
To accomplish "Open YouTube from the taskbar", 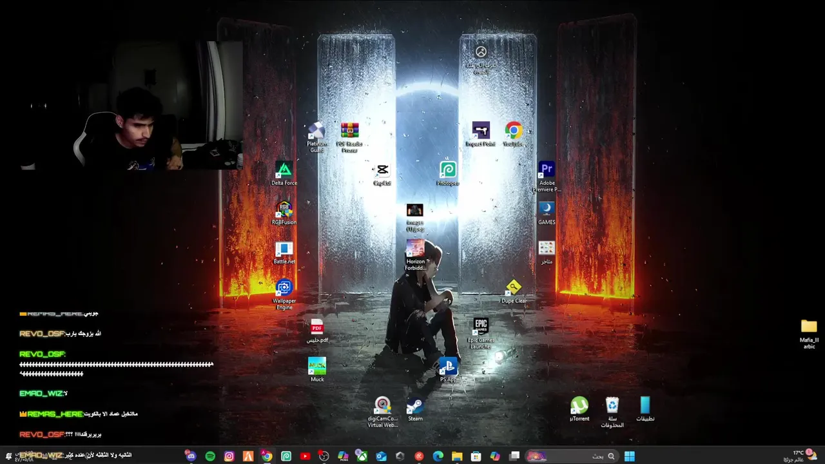I will 305,456.
